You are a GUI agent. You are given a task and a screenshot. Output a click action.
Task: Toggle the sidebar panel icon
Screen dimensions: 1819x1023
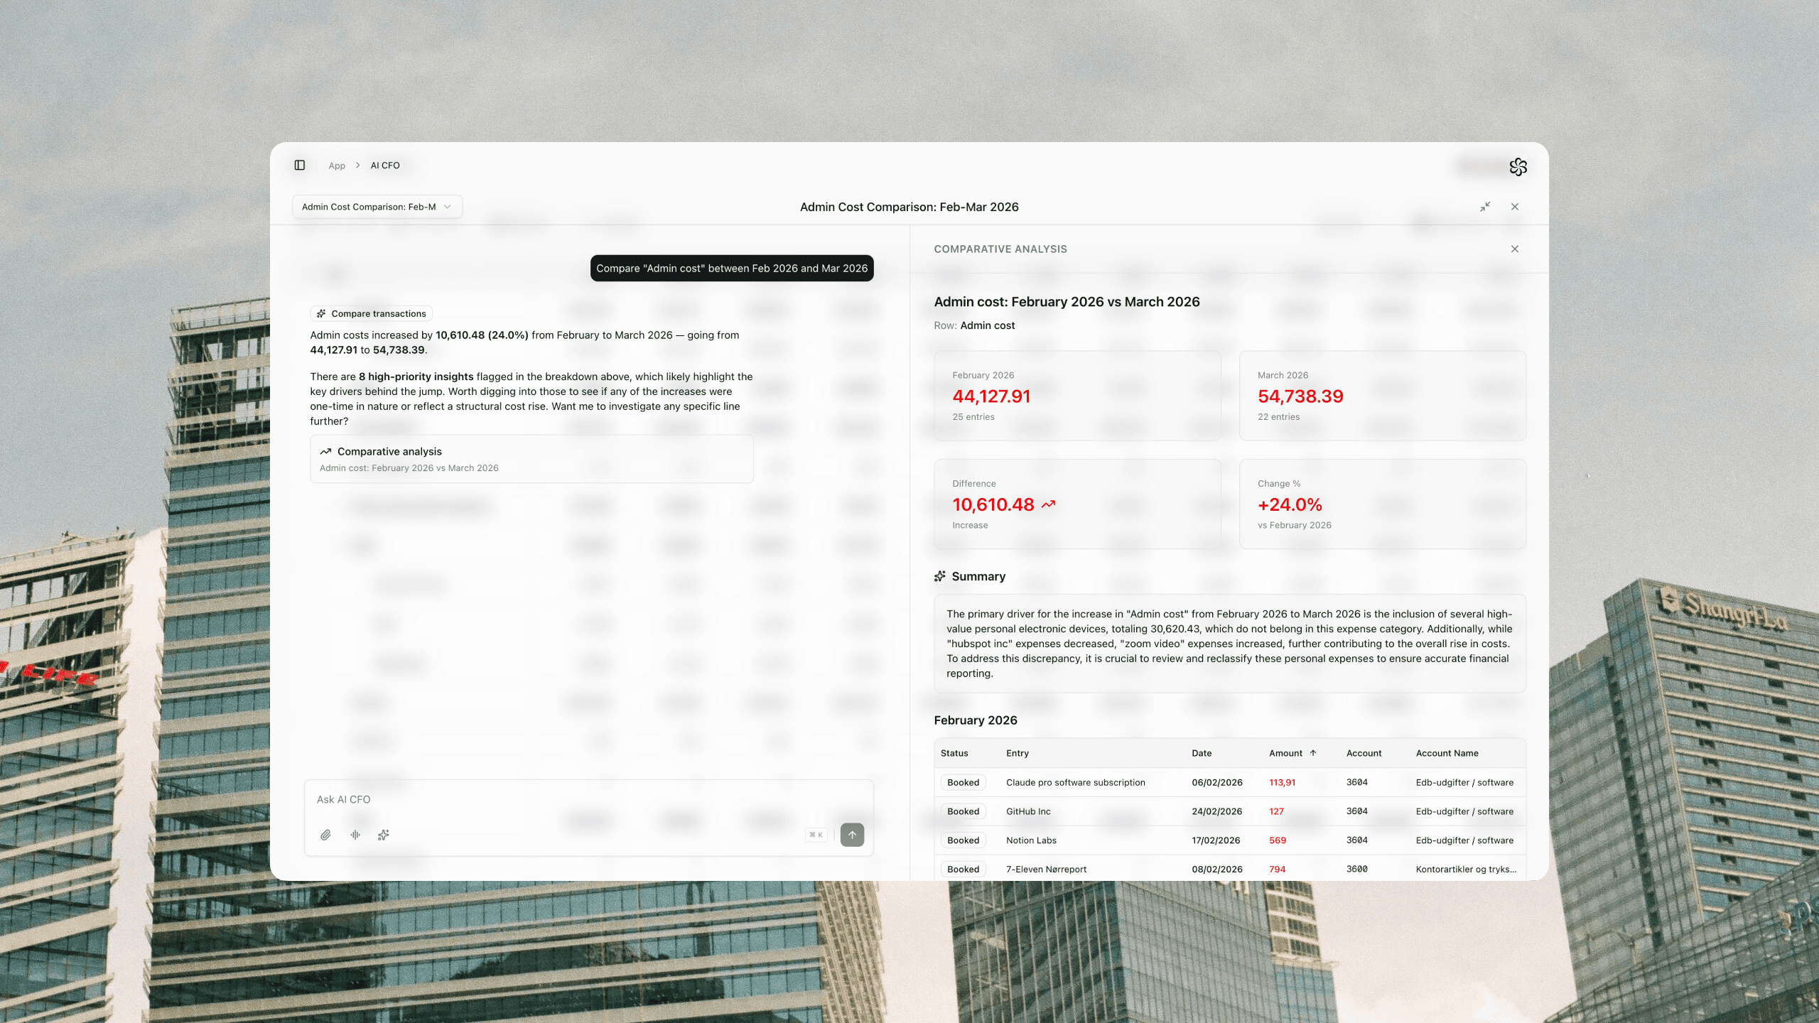coord(299,165)
